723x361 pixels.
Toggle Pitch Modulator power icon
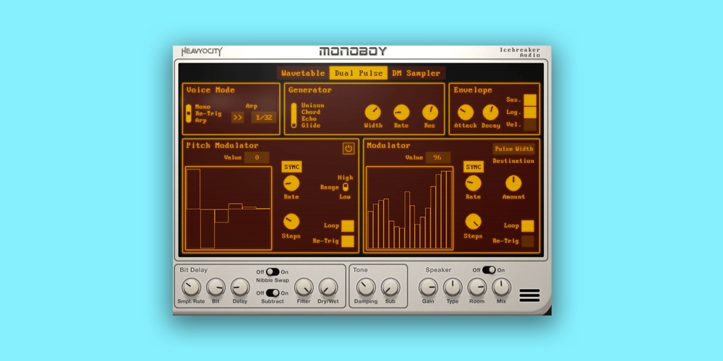coord(348,148)
